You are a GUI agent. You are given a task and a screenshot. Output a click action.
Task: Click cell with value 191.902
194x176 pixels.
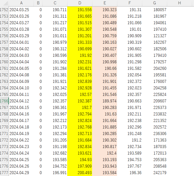click(x=55, y=62)
